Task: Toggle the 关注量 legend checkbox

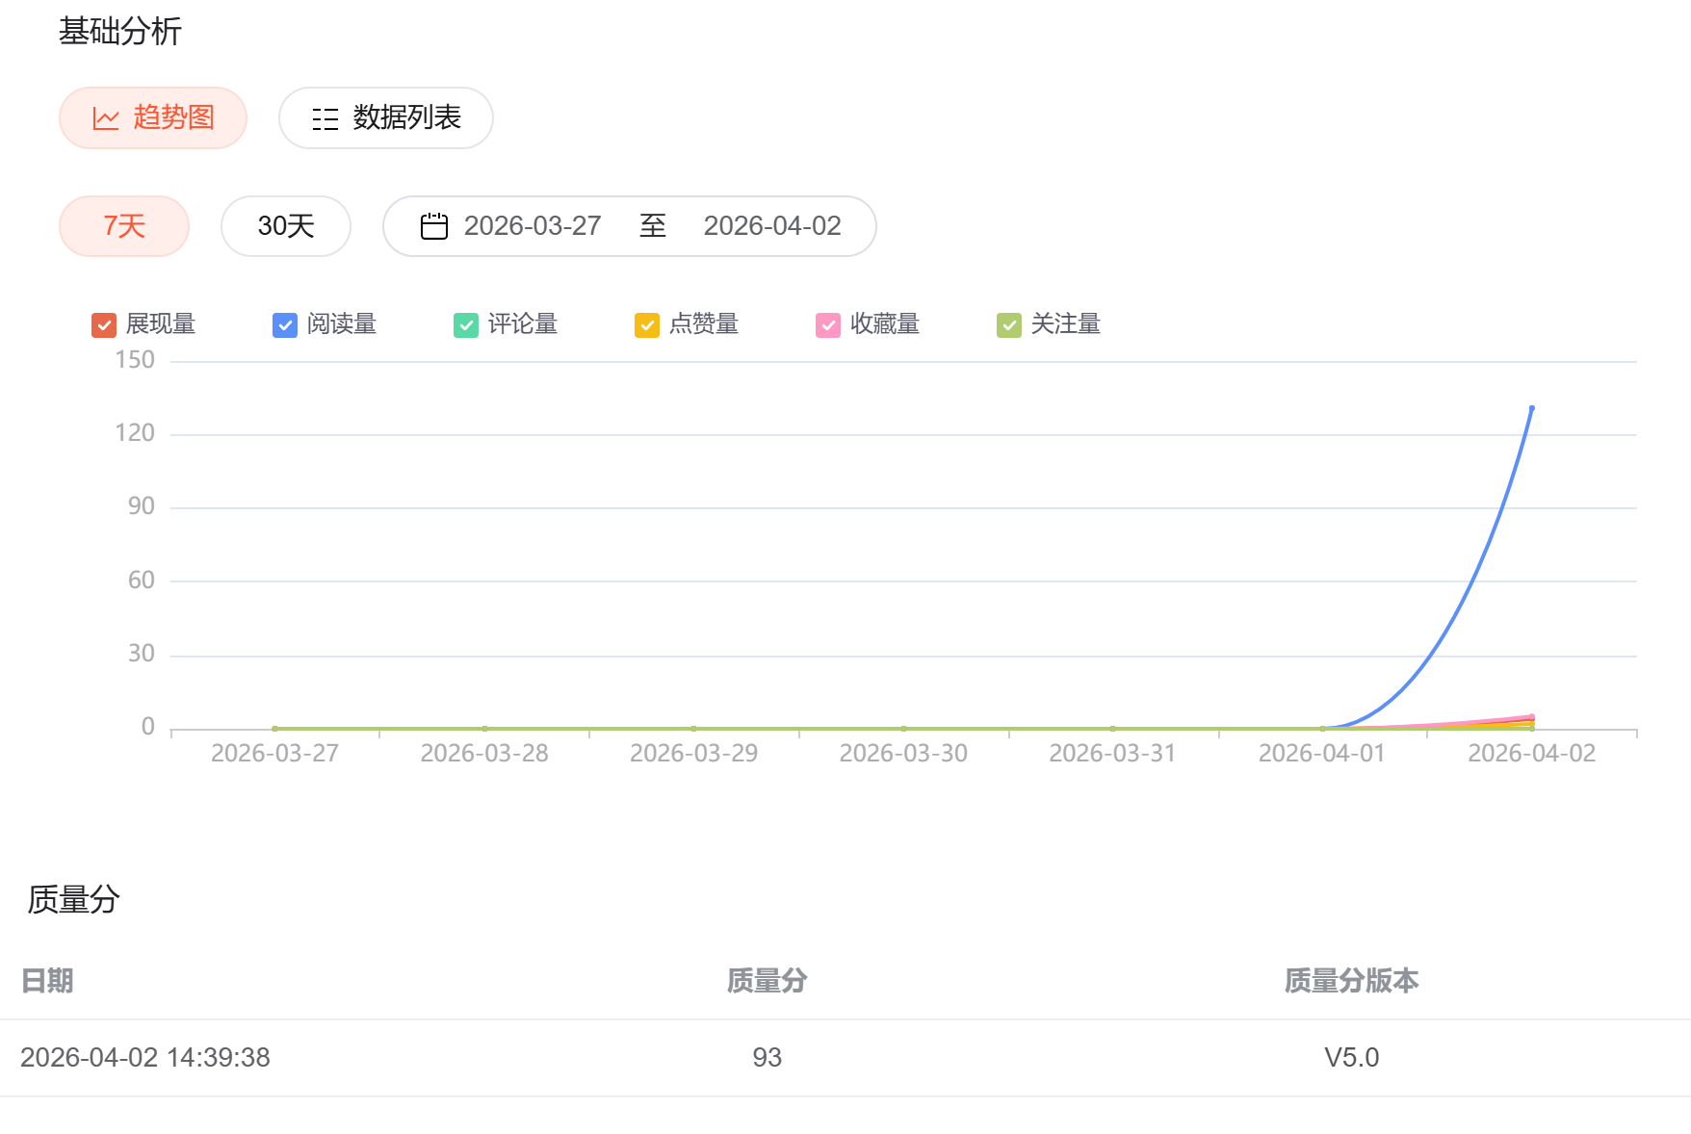Action: 1009,325
